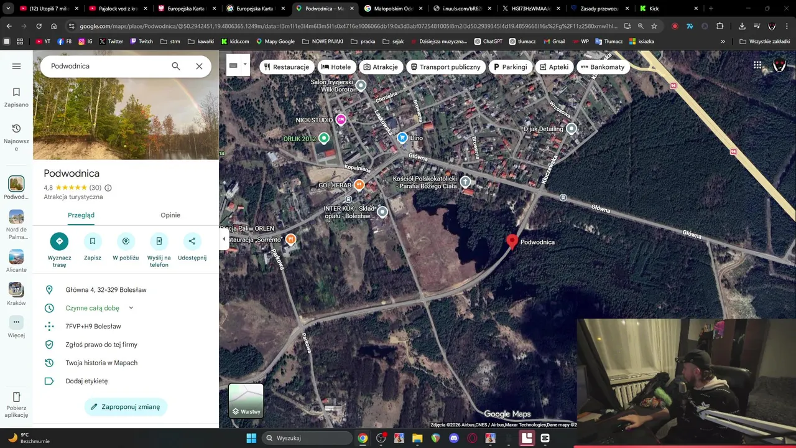Click the Kościół Polskokatolicki church marker
The width and height of the screenshot is (796, 448).
pyautogui.click(x=465, y=182)
